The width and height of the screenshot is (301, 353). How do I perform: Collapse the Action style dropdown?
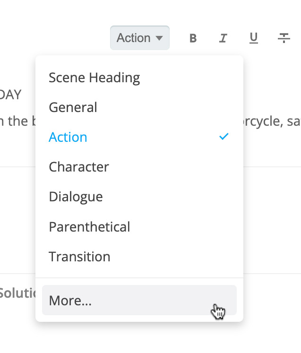[140, 38]
